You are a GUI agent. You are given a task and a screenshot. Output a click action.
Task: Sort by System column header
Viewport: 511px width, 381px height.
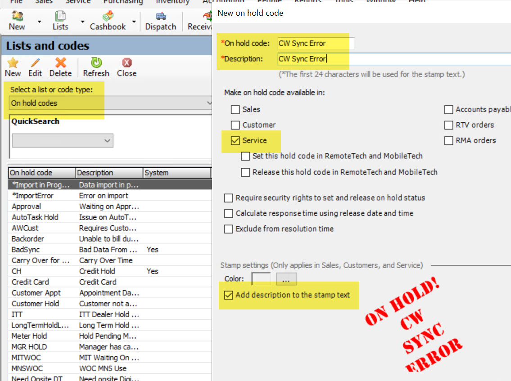(177, 173)
